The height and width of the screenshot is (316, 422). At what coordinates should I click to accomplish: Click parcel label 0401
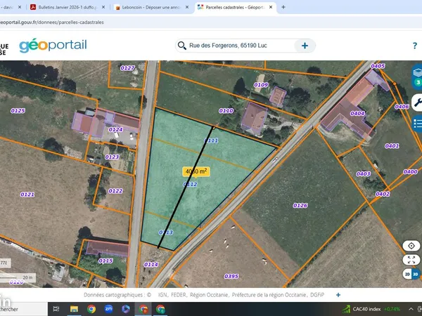tap(392, 146)
